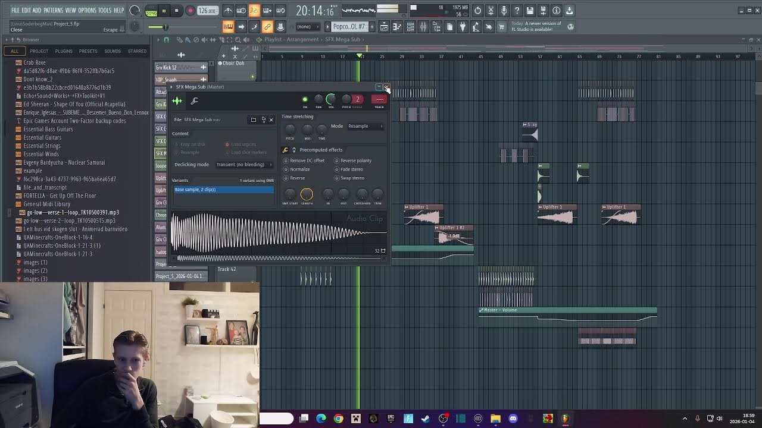Screen dimensions: 762x428
Task: Remove sample with the X icon beside file
Action: coord(271,119)
